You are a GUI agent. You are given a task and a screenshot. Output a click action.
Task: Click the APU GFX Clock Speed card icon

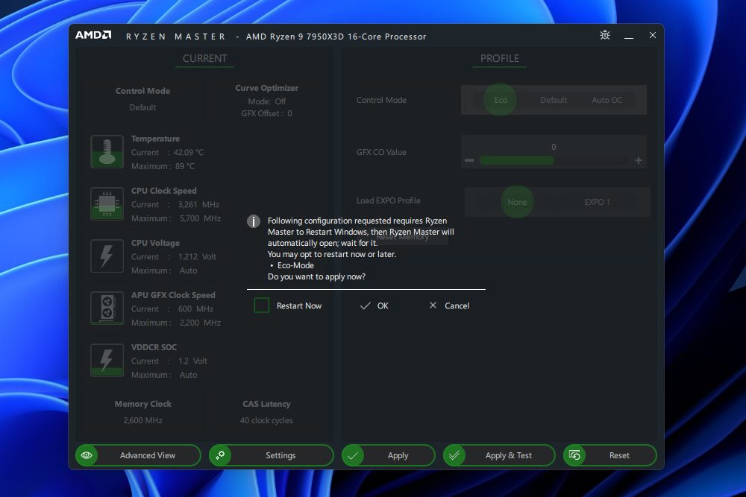point(107,308)
